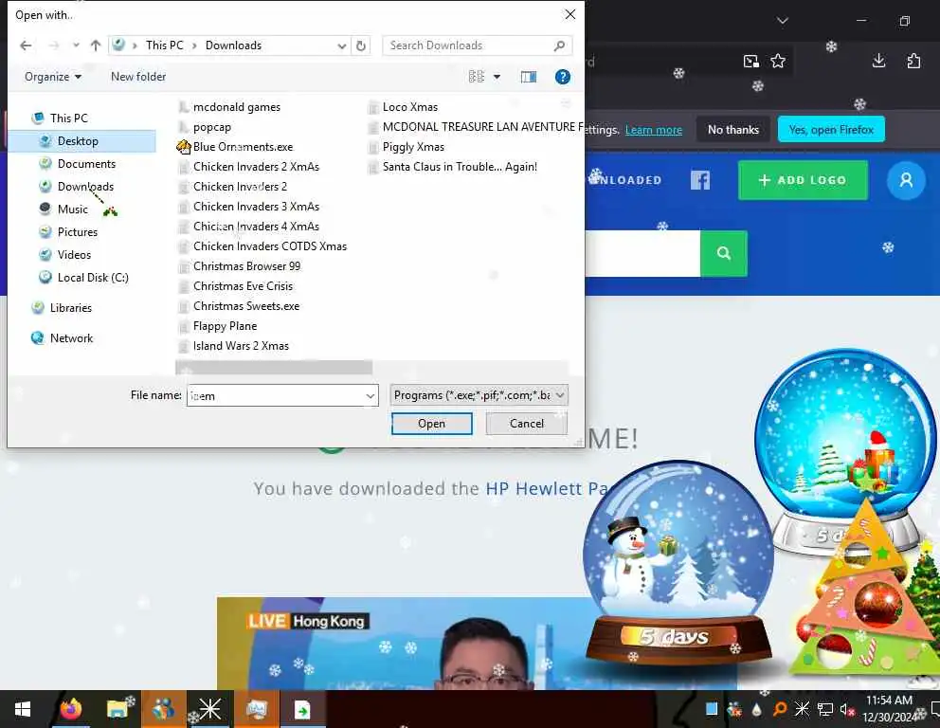Cancel the Open with dialog

coord(526,424)
